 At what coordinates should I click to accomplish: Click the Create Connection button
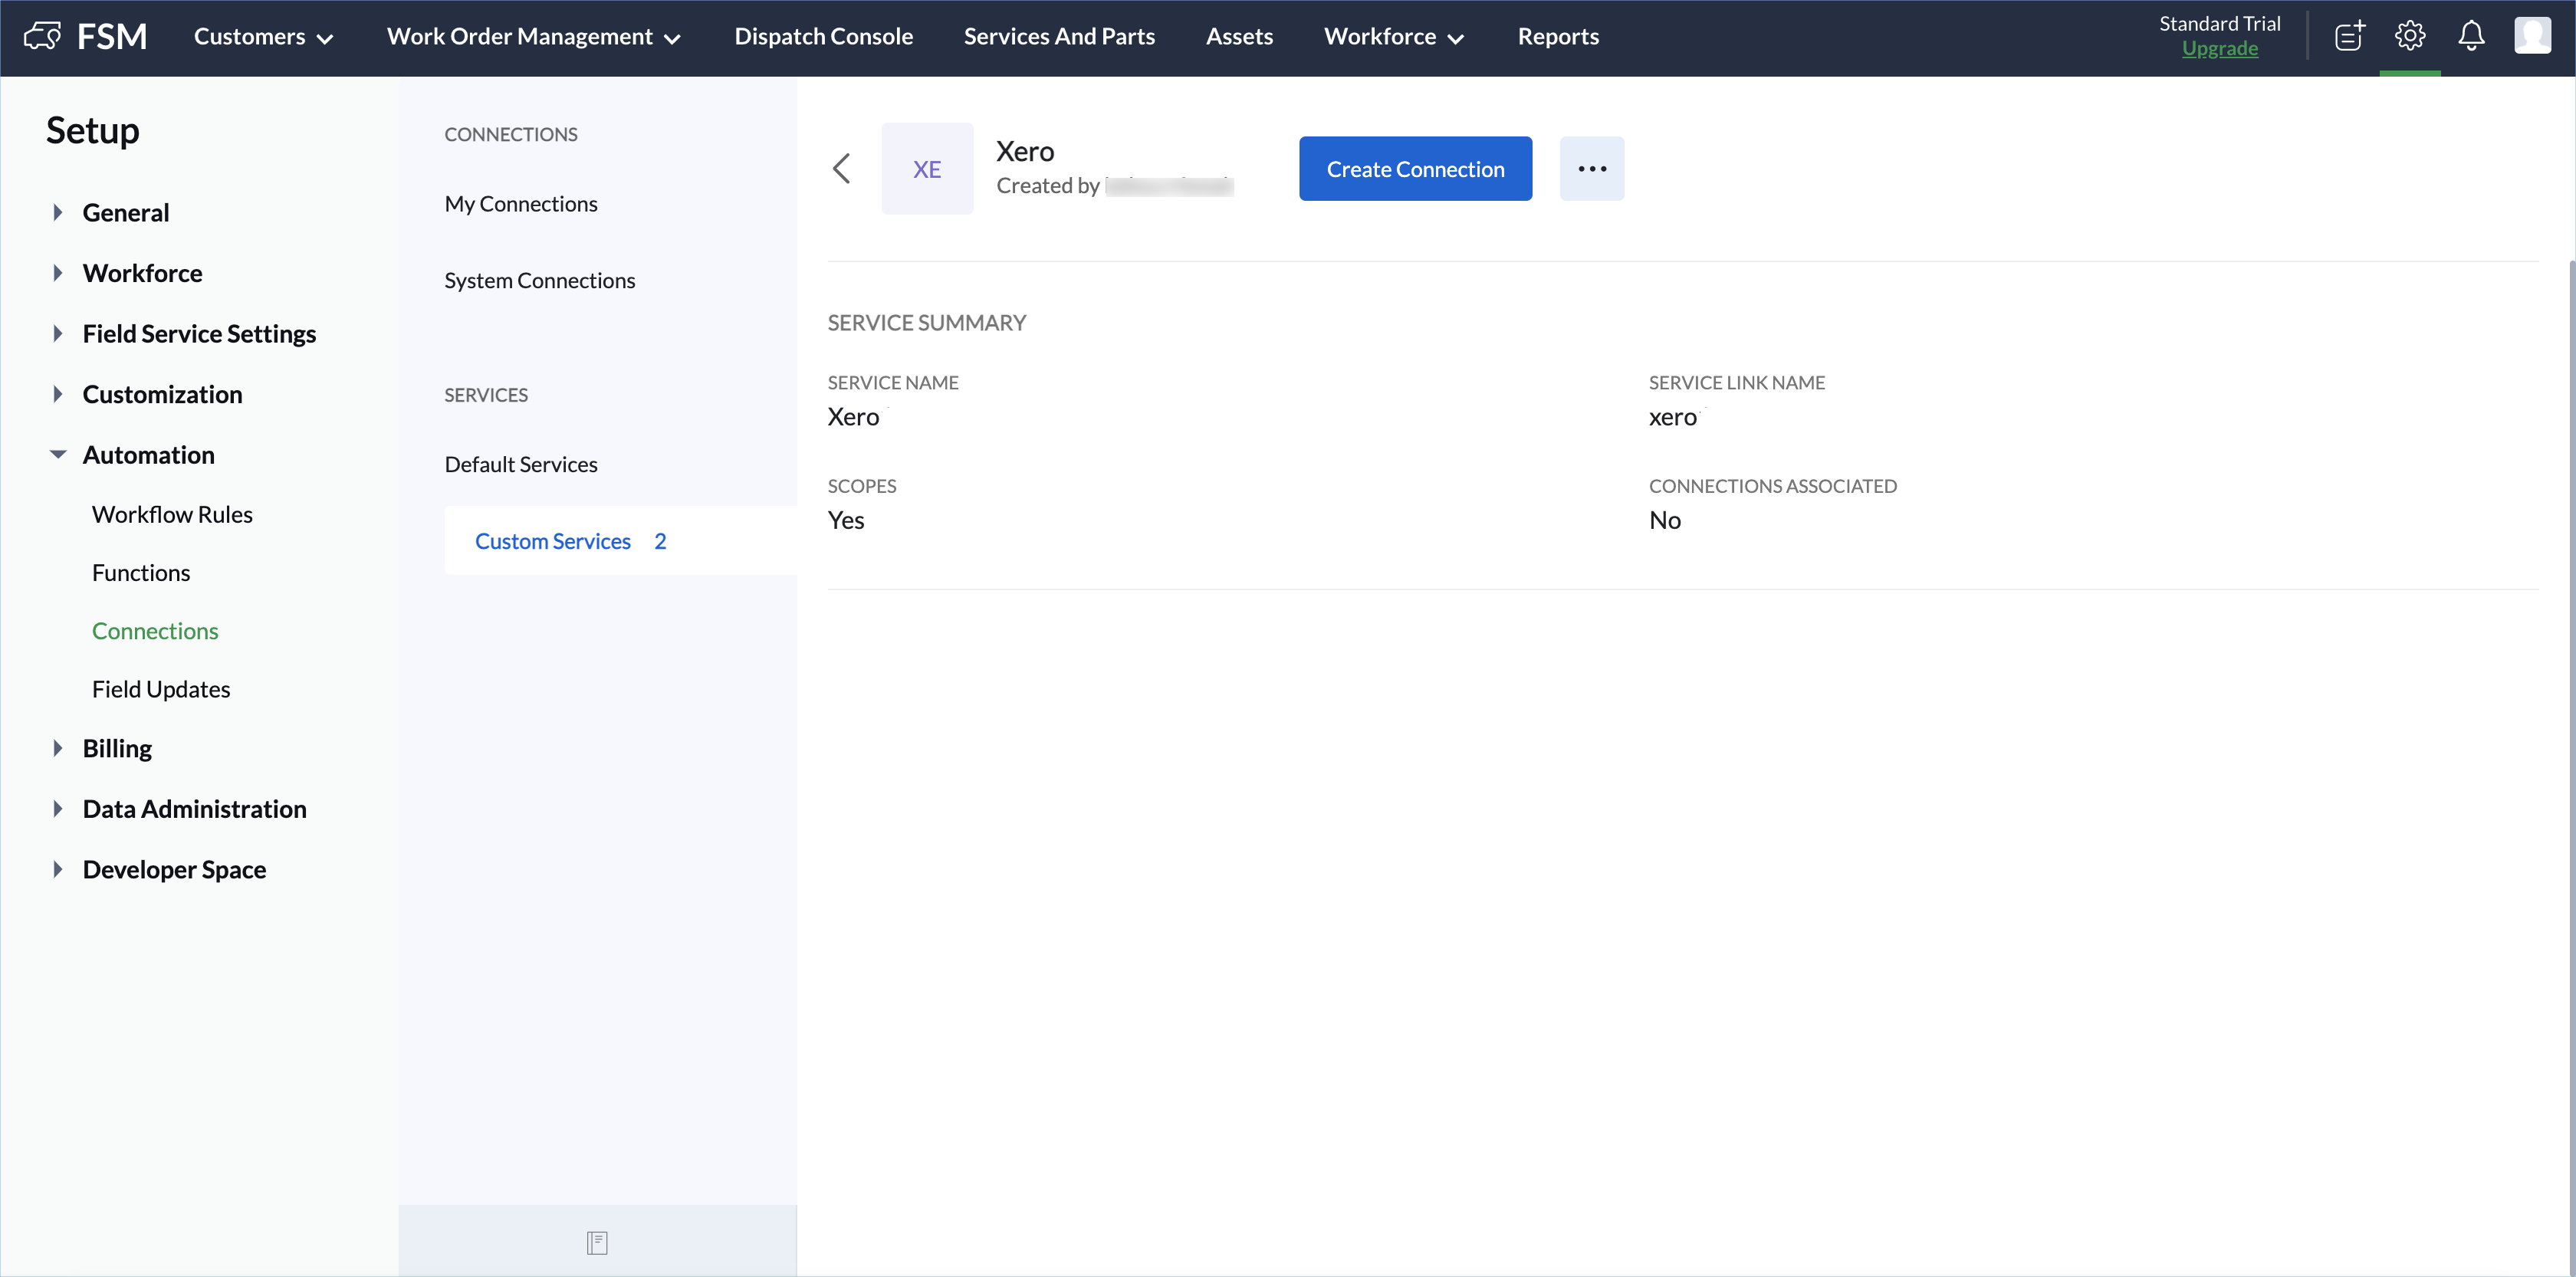coord(1415,168)
